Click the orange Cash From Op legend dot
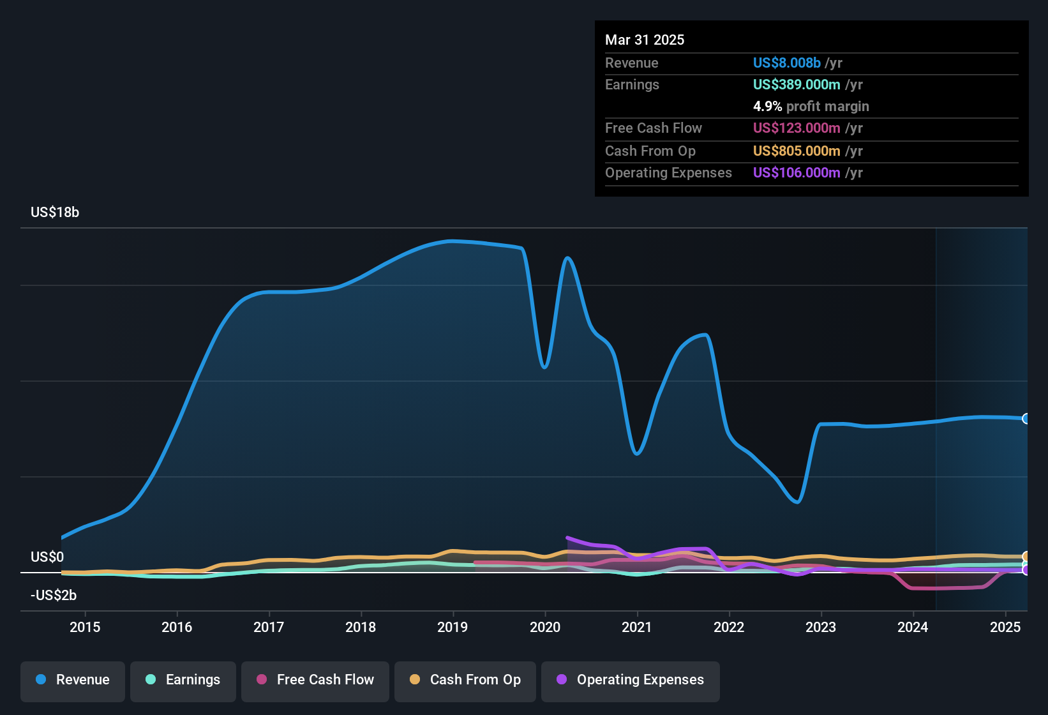The image size is (1048, 715). coord(415,679)
